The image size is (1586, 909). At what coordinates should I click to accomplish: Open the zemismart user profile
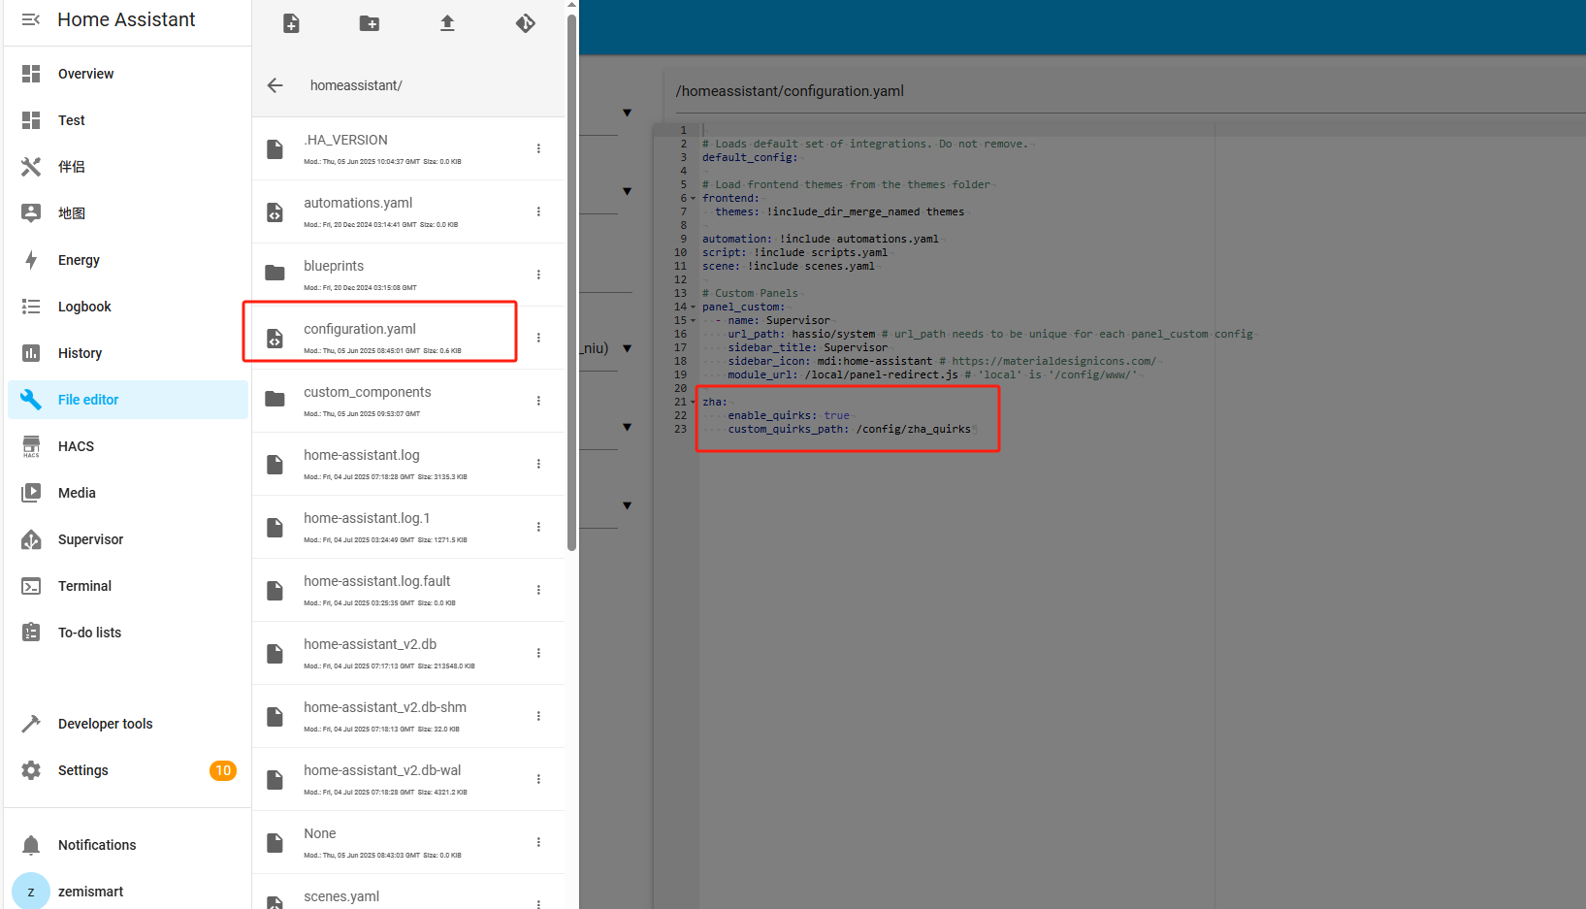coord(90,892)
